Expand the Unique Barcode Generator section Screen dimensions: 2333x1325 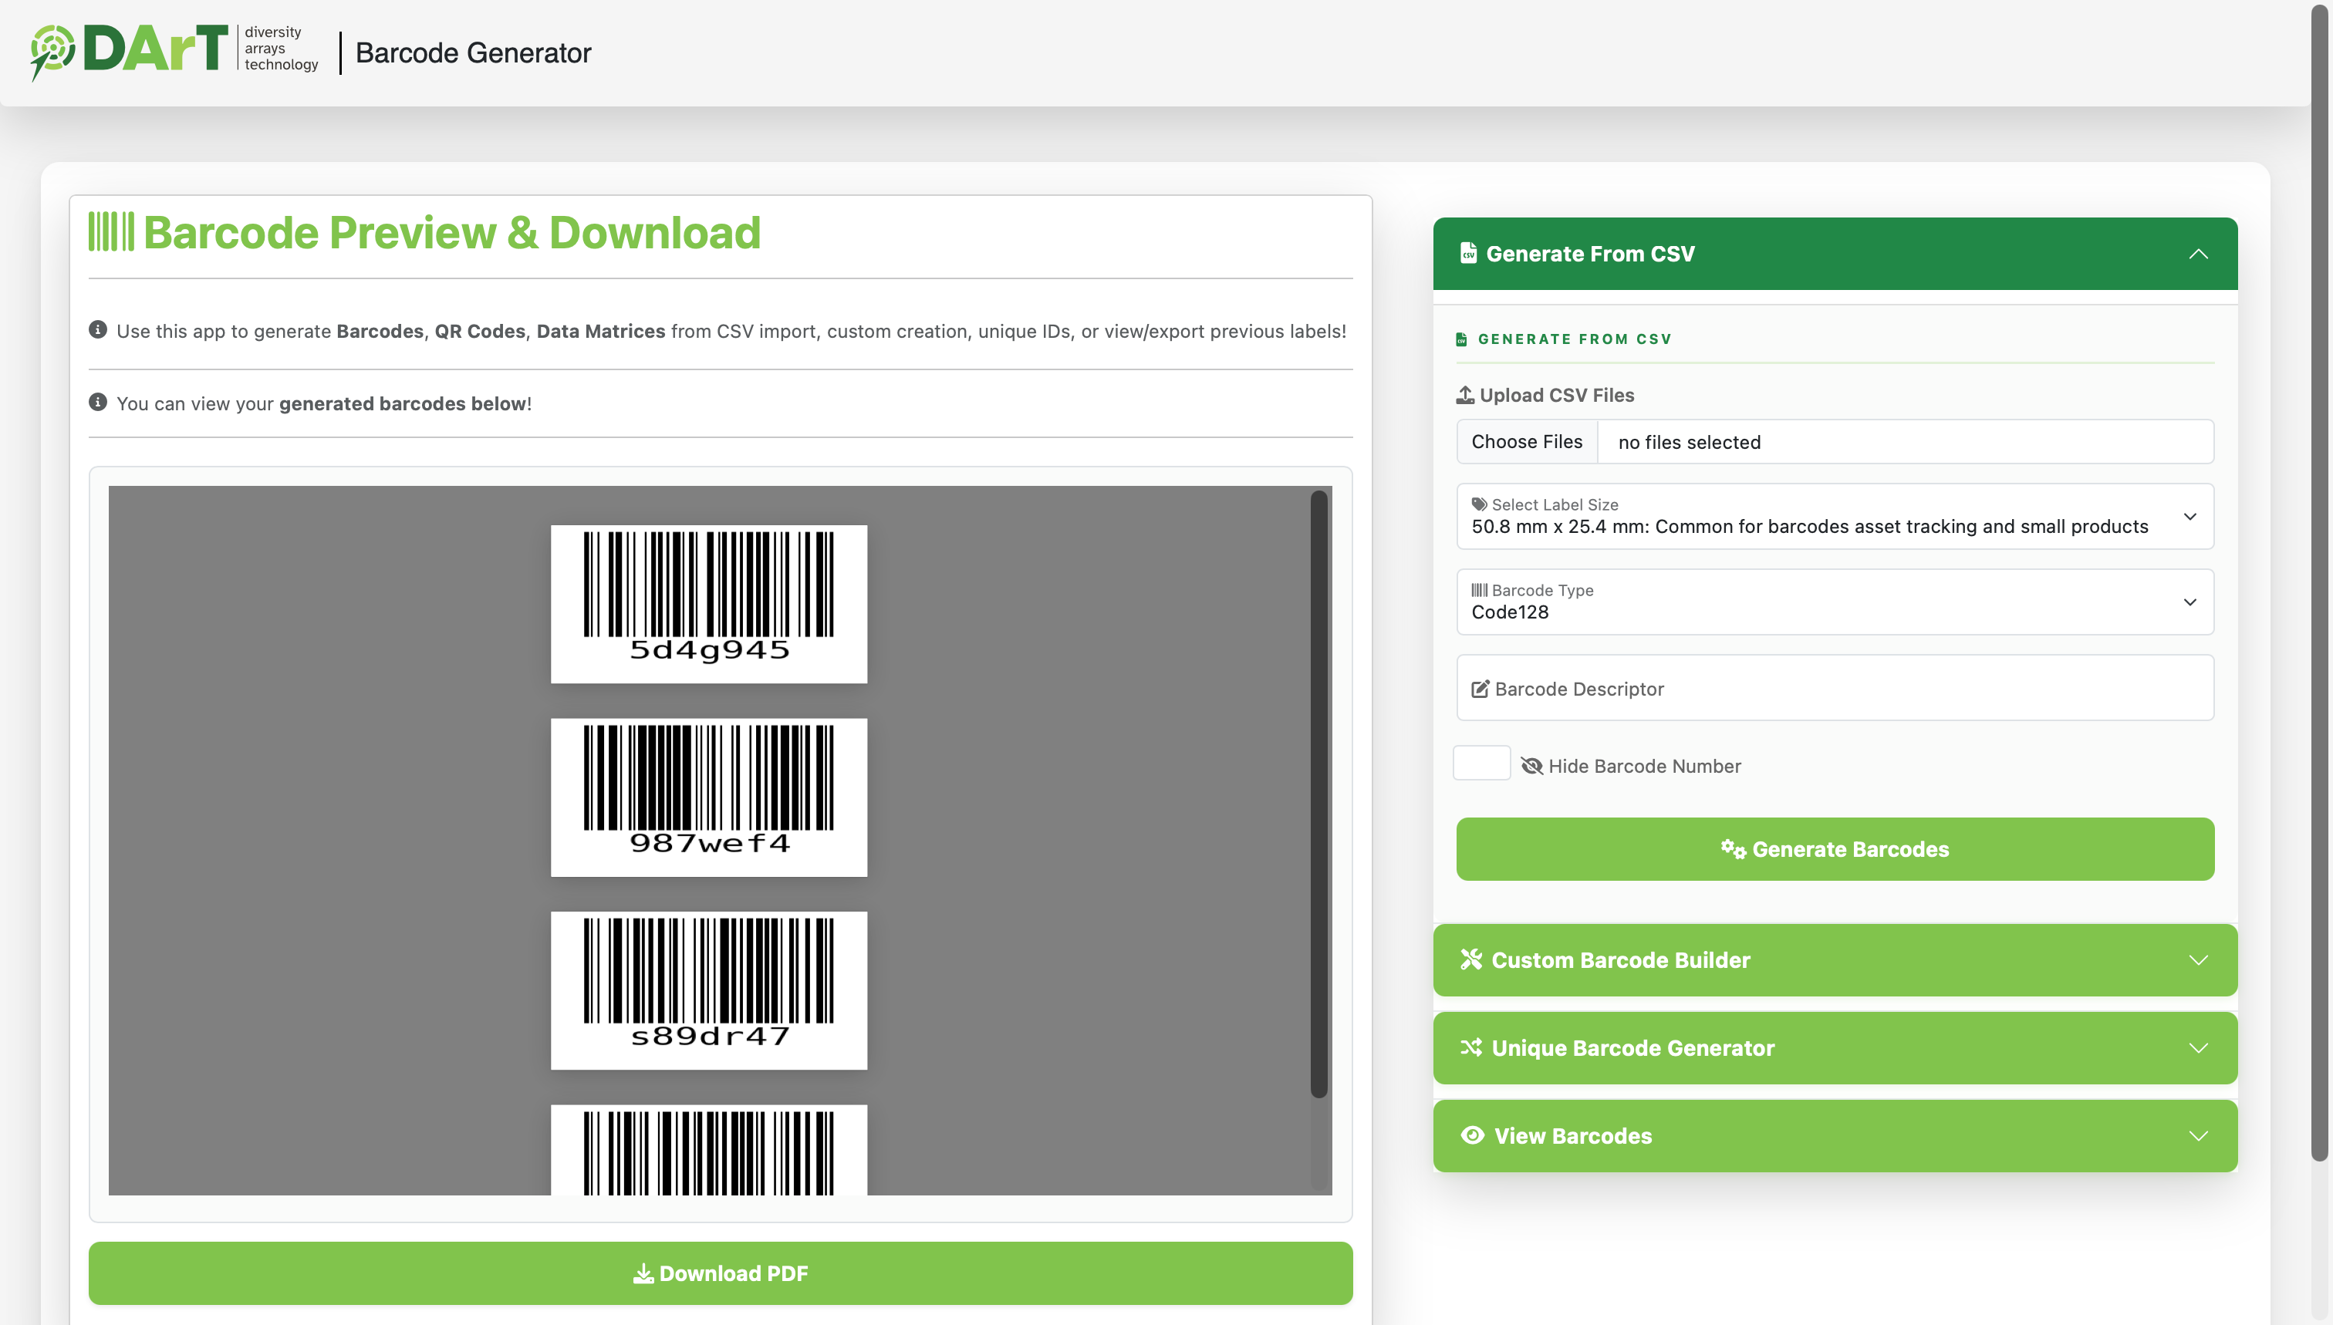[x=1834, y=1047]
